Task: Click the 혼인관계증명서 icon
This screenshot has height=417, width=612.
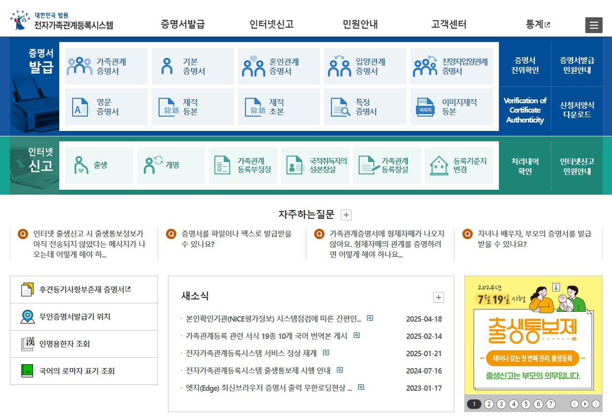Action: click(254, 66)
